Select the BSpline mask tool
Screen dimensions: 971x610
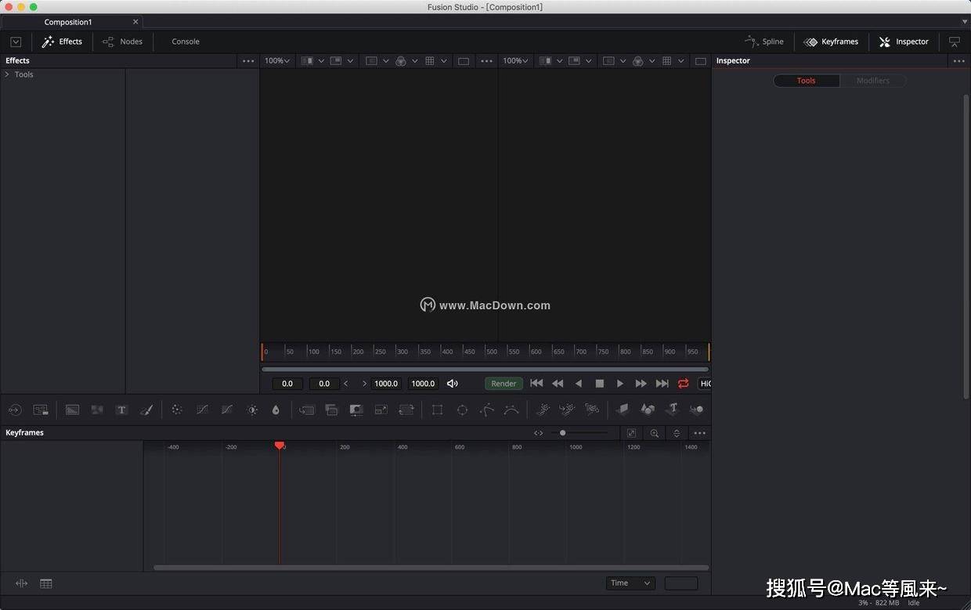point(511,410)
